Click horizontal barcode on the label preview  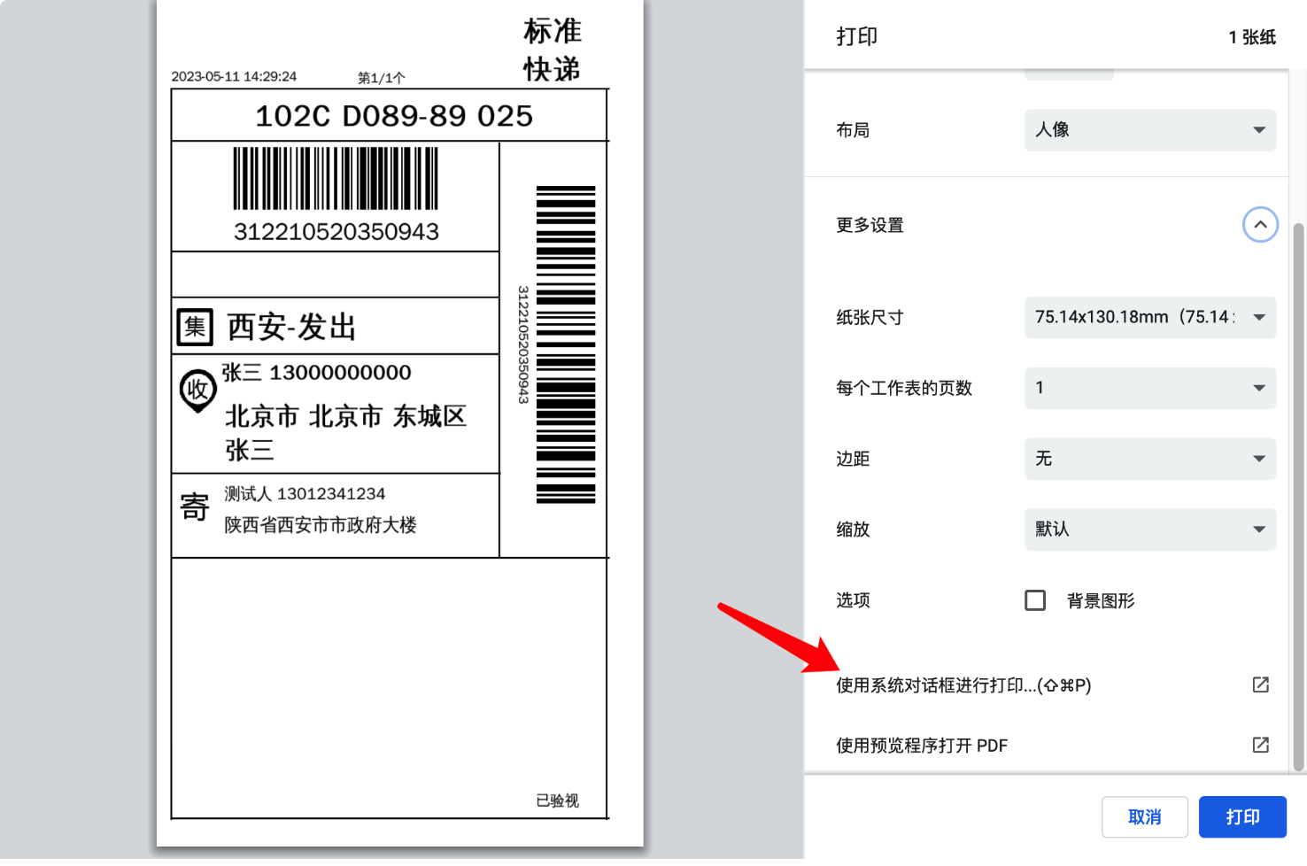336,178
